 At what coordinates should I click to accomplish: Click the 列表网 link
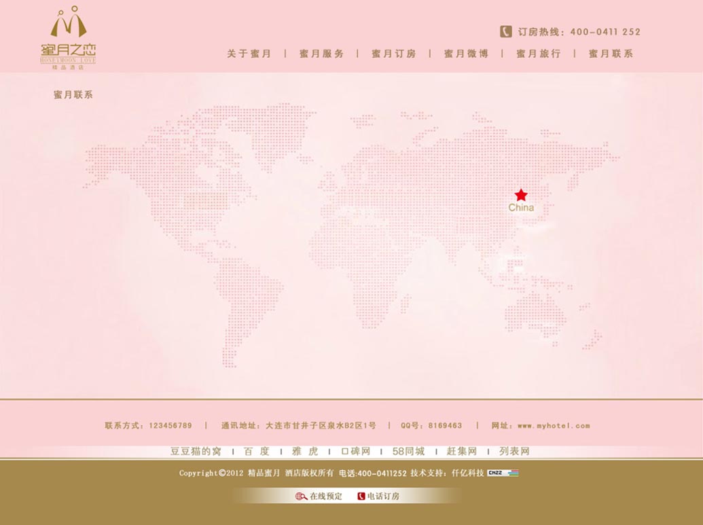click(514, 451)
